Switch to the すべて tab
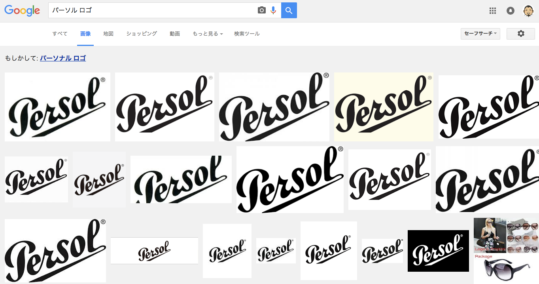 60,34
